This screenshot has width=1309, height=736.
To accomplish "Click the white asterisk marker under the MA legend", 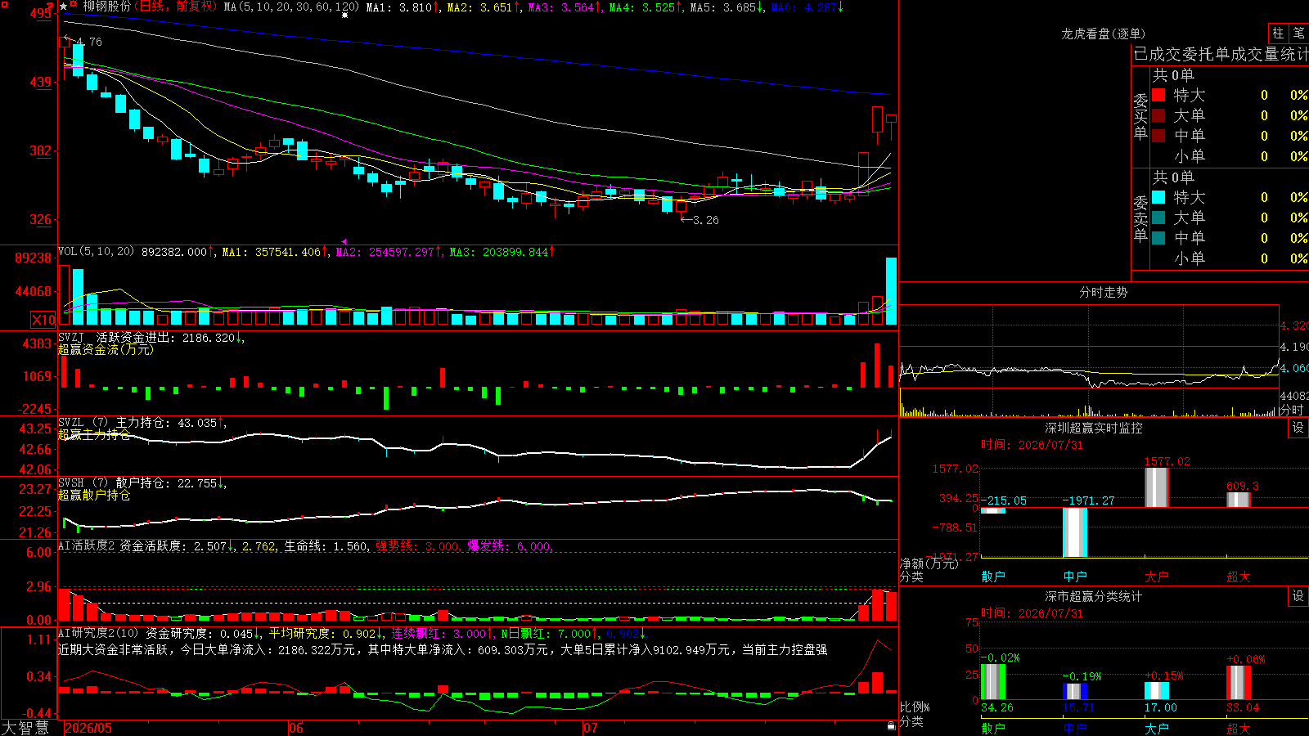I will 345,16.
